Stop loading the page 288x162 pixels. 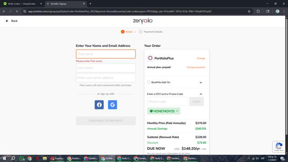(x=17, y=11)
